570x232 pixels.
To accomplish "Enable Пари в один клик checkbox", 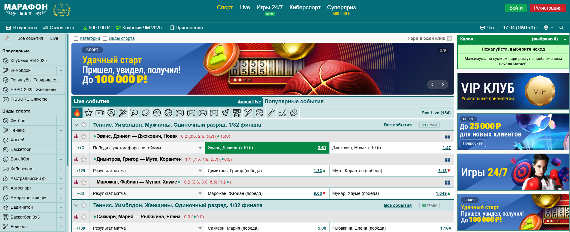I will coord(450,39).
